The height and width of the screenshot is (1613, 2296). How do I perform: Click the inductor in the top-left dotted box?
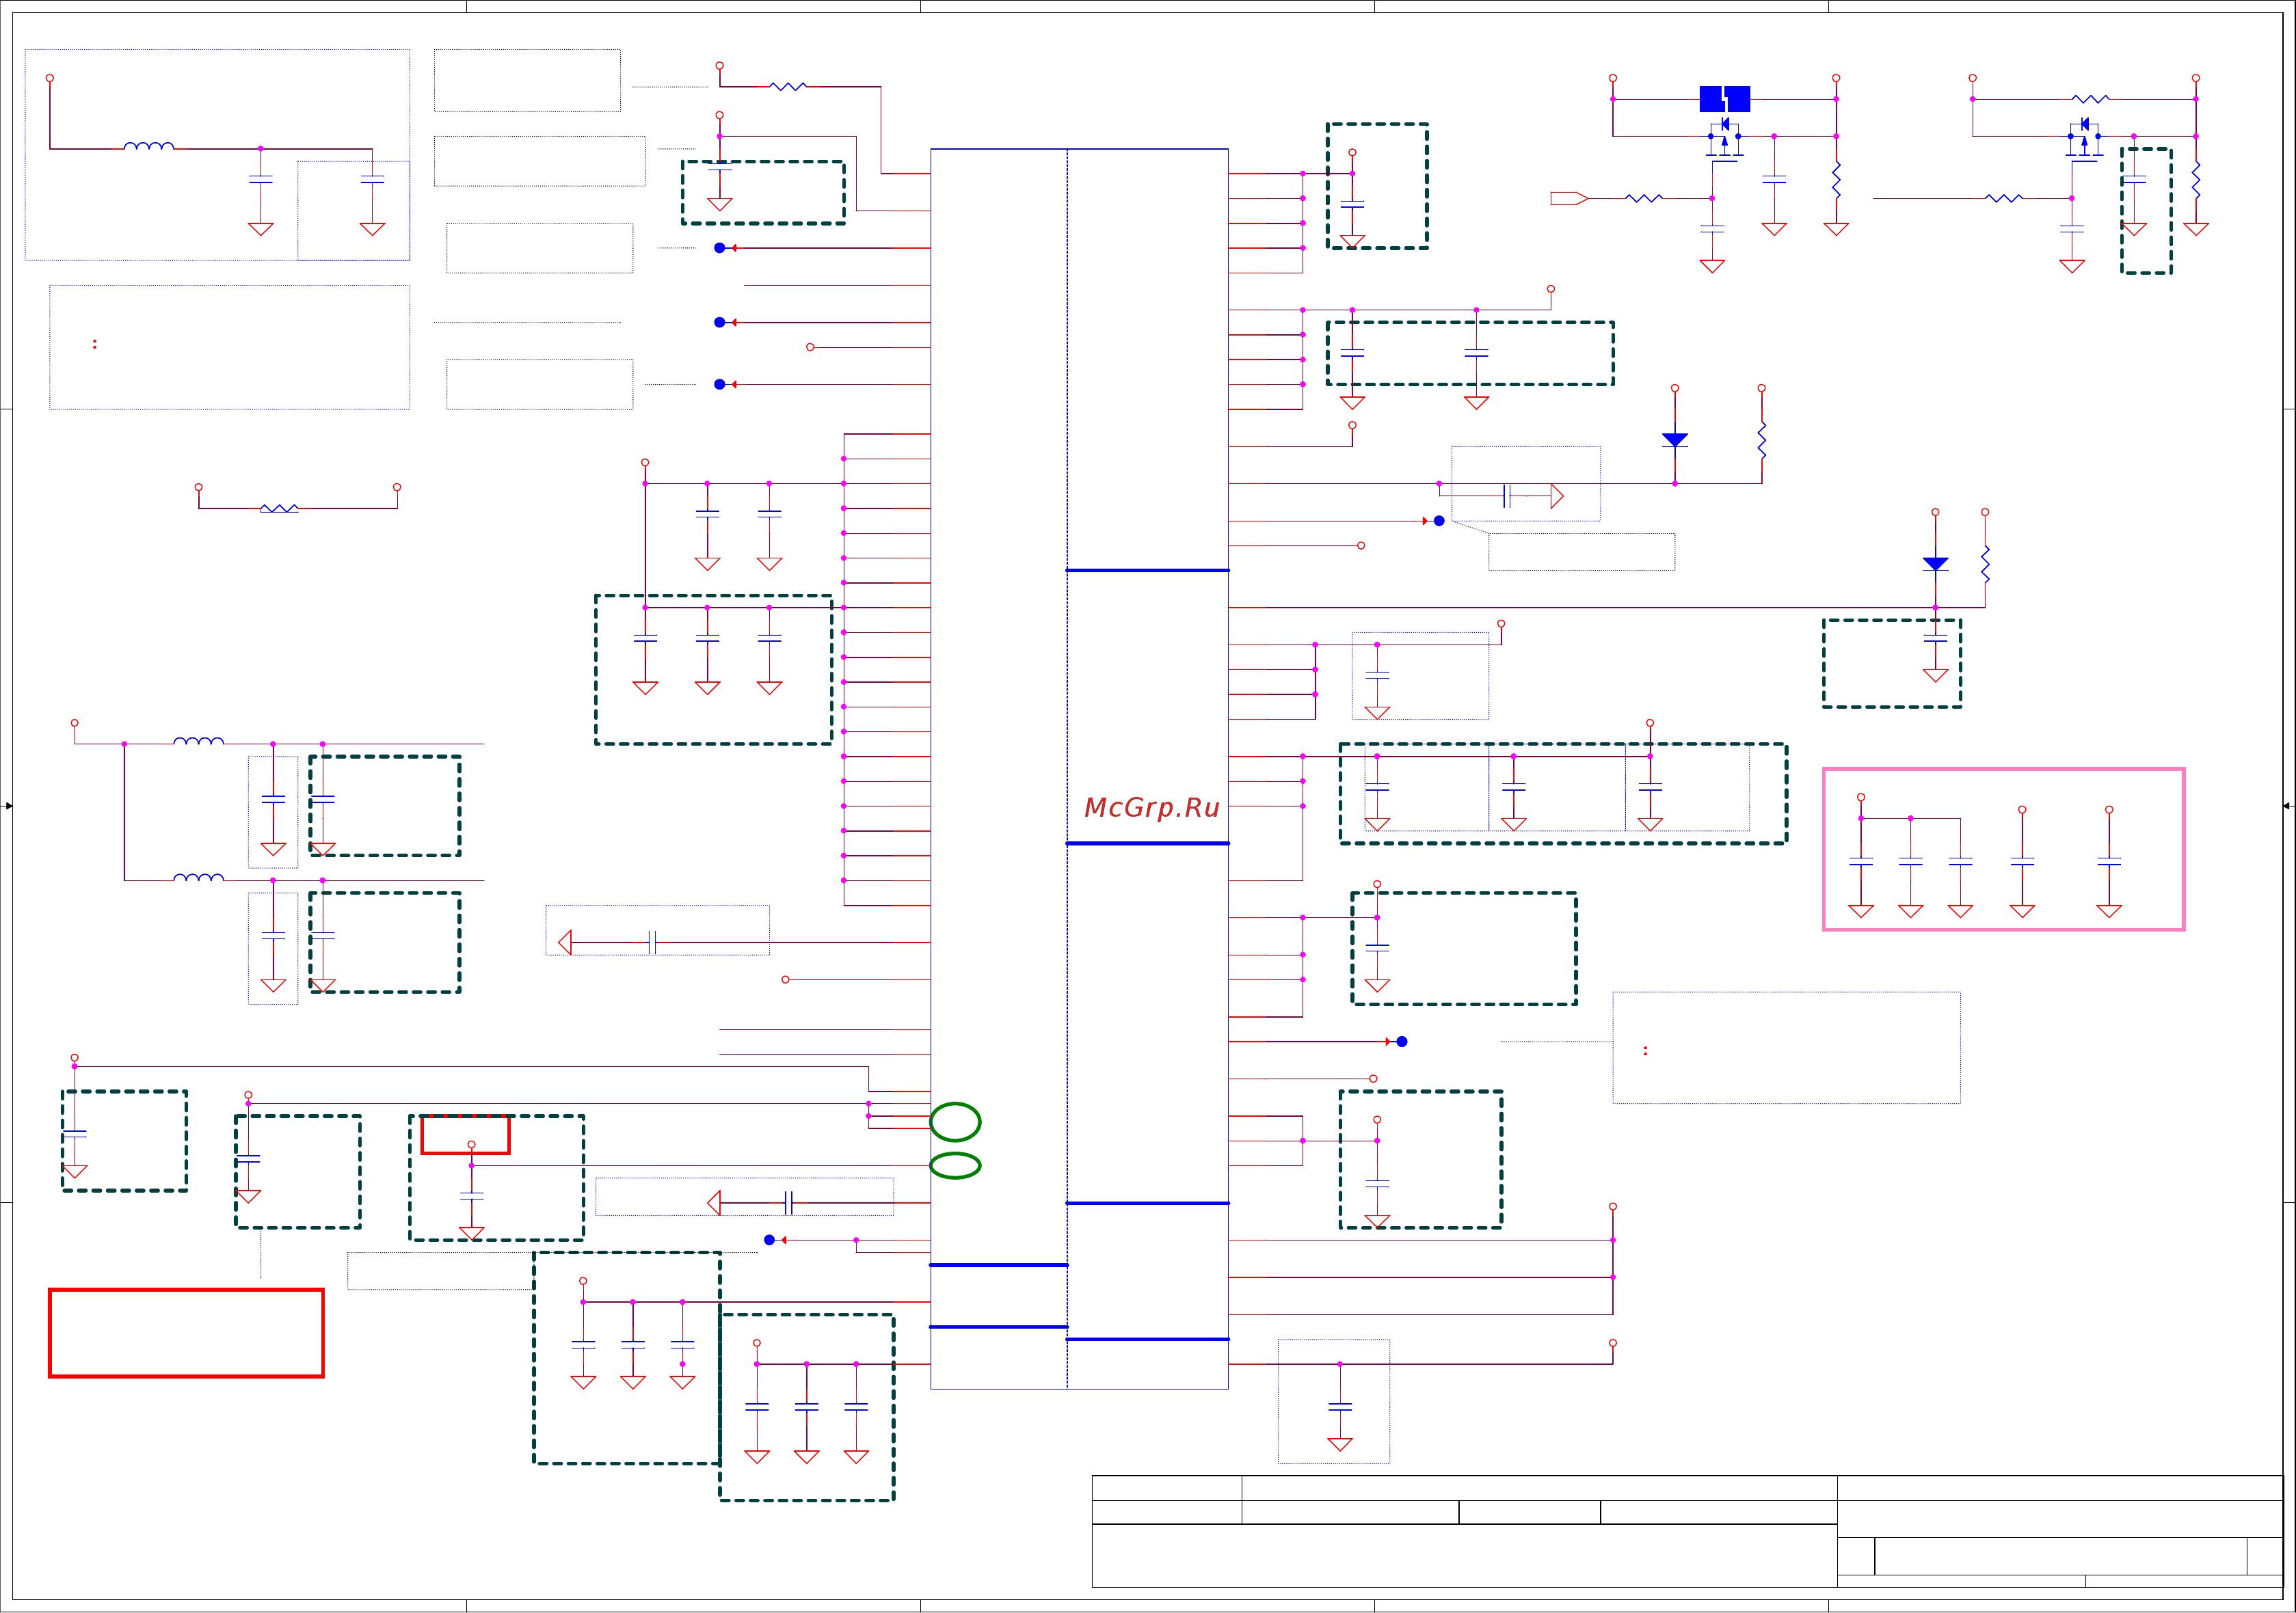point(149,146)
